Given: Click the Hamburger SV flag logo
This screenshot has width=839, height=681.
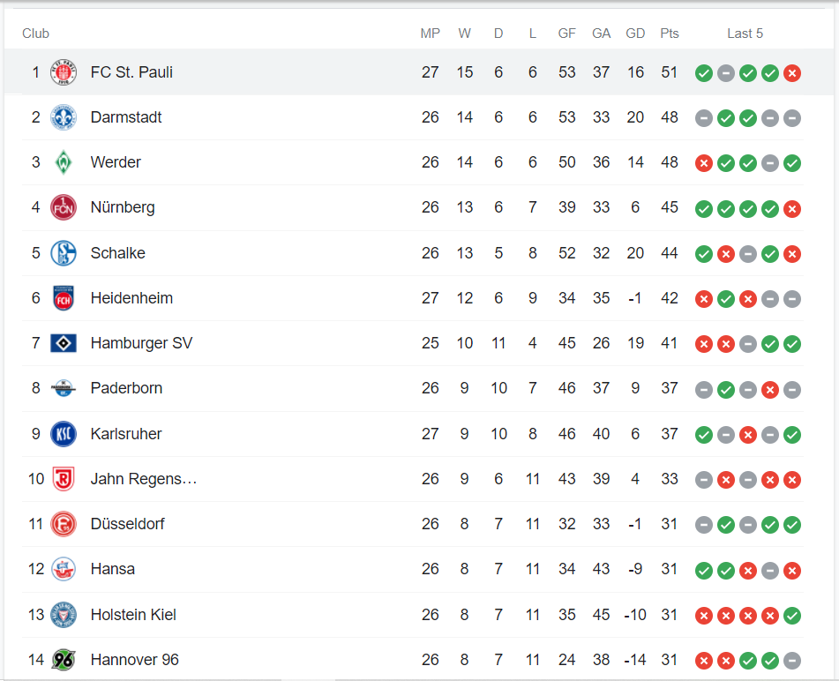Looking at the screenshot, I should (x=64, y=343).
